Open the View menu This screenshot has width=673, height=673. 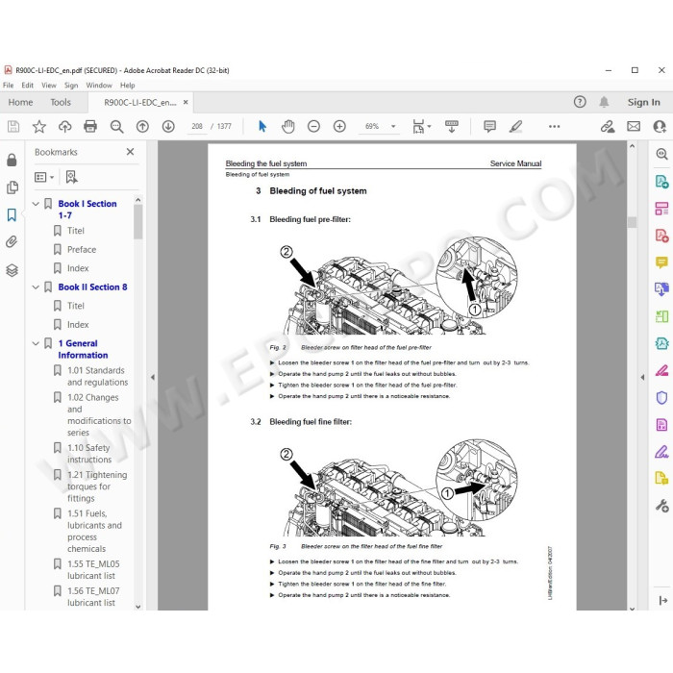[x=49, y=86]
